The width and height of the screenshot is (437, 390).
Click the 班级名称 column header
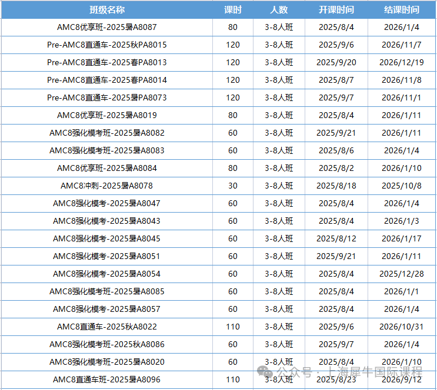point(107,10)
